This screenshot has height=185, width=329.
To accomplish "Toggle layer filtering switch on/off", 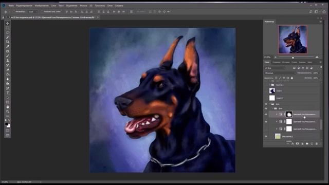I will pos(321,67).
